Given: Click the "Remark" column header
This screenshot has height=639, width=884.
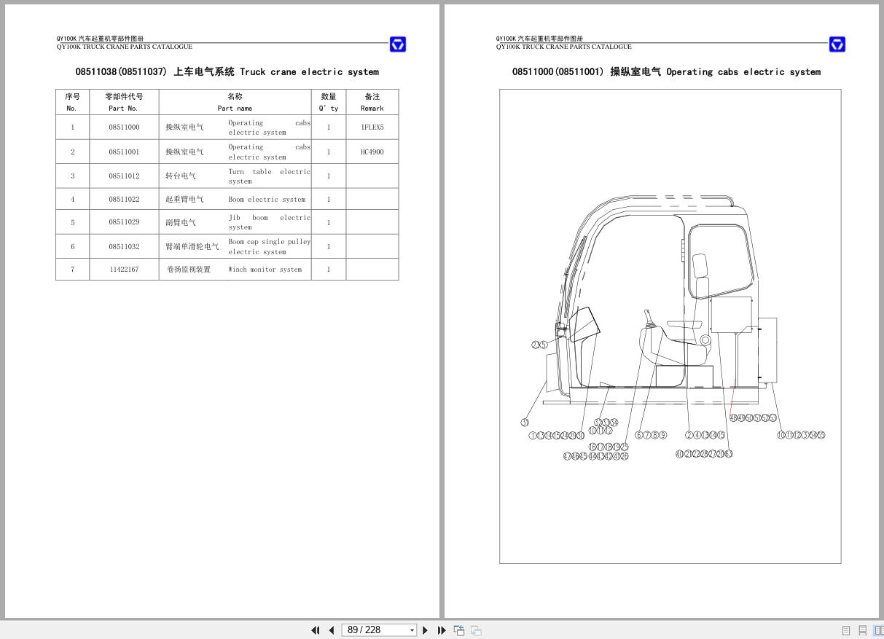Looking at the screenshot, I should [x=372, y=109].
